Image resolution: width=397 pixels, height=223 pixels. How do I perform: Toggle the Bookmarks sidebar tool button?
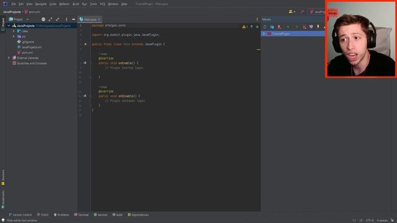tap(2, 199)
